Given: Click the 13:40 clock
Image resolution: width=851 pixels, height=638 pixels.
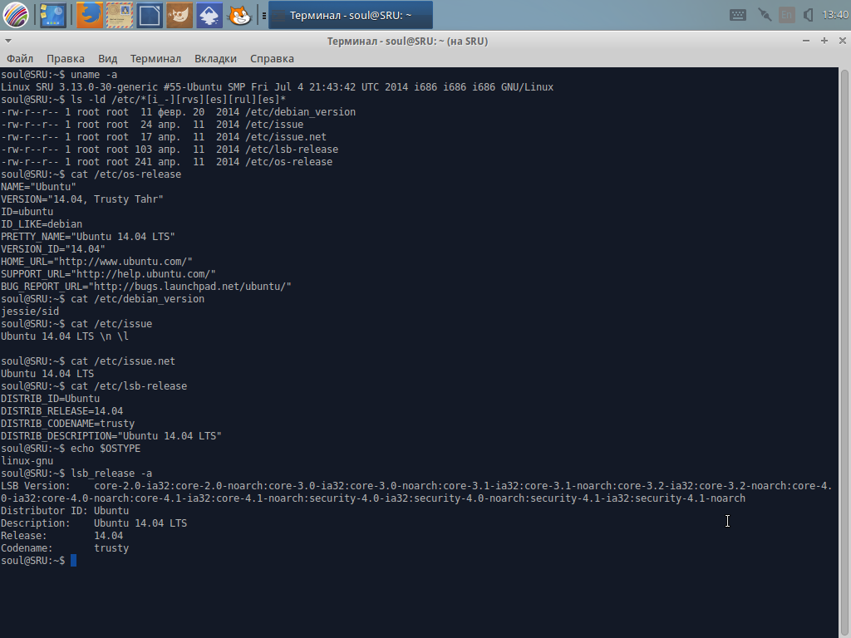Looking at the screenshot, I should (x=835, y=15).
